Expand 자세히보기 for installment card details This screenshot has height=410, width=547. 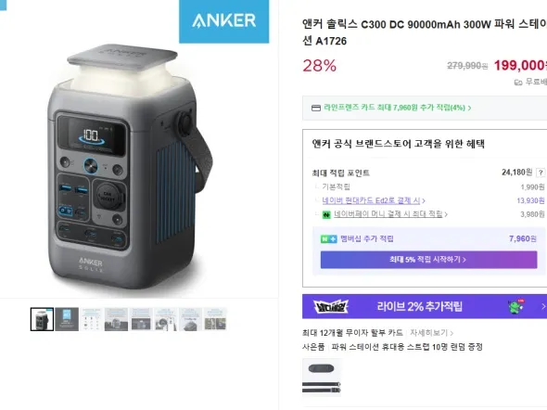coord(431,333)
